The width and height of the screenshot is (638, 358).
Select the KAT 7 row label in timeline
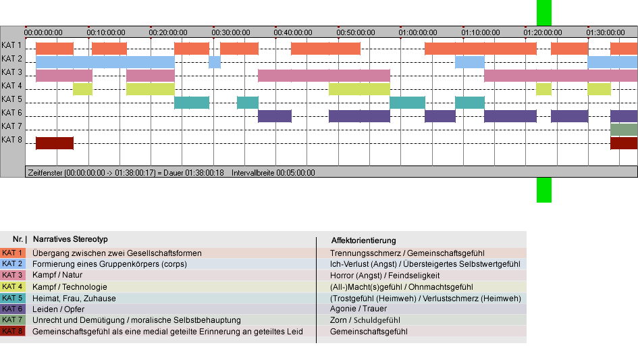pyautogui.click(x=11, y=126)
